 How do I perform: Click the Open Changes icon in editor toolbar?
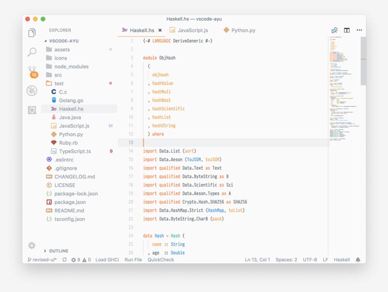(x=334, y=30)
